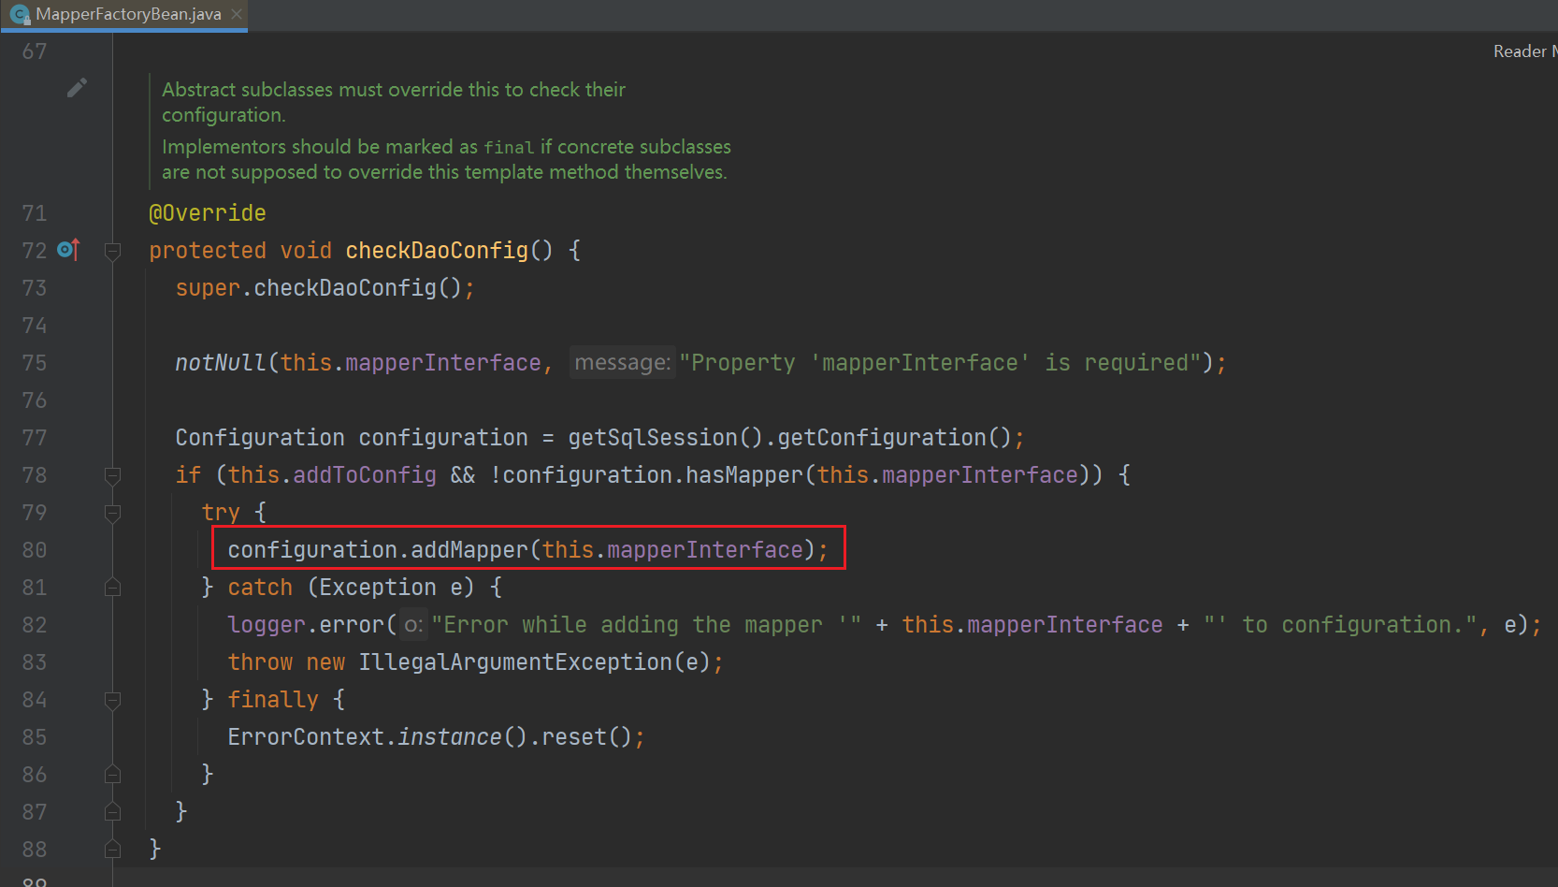Image resolution: width=1558 pixels, height=887 pixels.
Task: Click line number 75 in the gutter
Action: tap(35, 363)
